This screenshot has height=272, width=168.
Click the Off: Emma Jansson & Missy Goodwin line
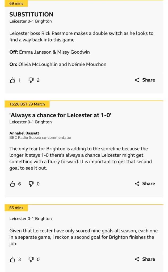point(50,52)
